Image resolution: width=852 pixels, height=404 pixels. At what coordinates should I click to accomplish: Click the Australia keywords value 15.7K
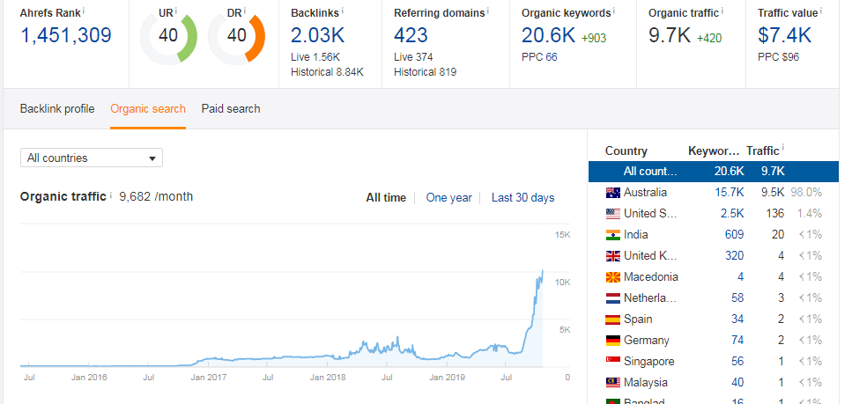coord(730,192)
